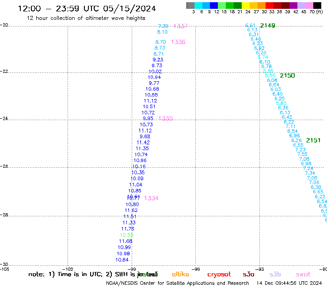This screenshot has width=327, height=287.
Task: Click the purple swatch in the color legend
Action: coord(293,5)
